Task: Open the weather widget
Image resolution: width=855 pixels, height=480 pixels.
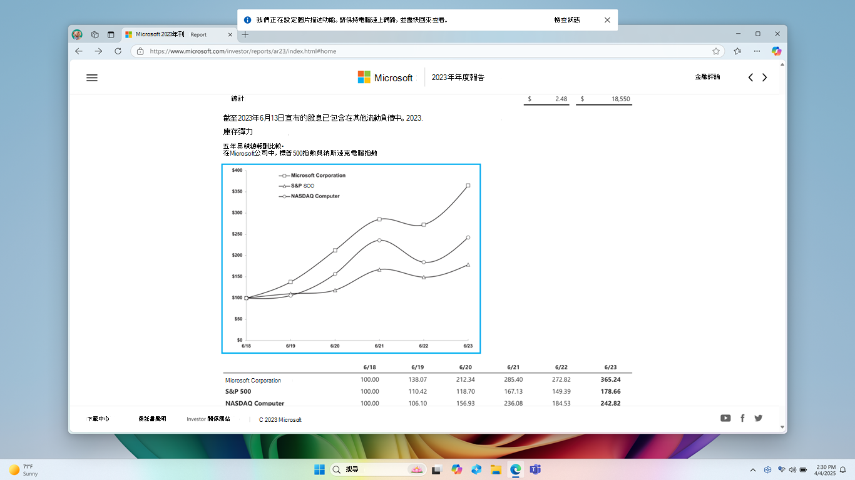Action: pyautogui.click(x=24, y=470)
